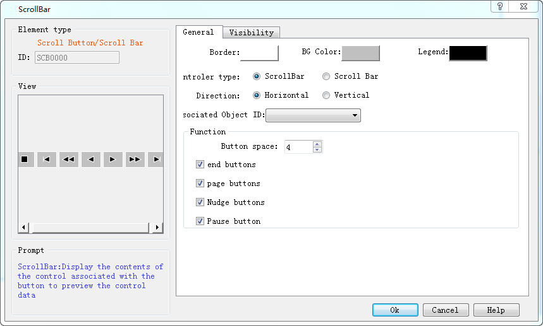Viewport: 543px width, 326px height.
Task: Click the page-back double arrow preview button
Action: click(x=68, y=159)
